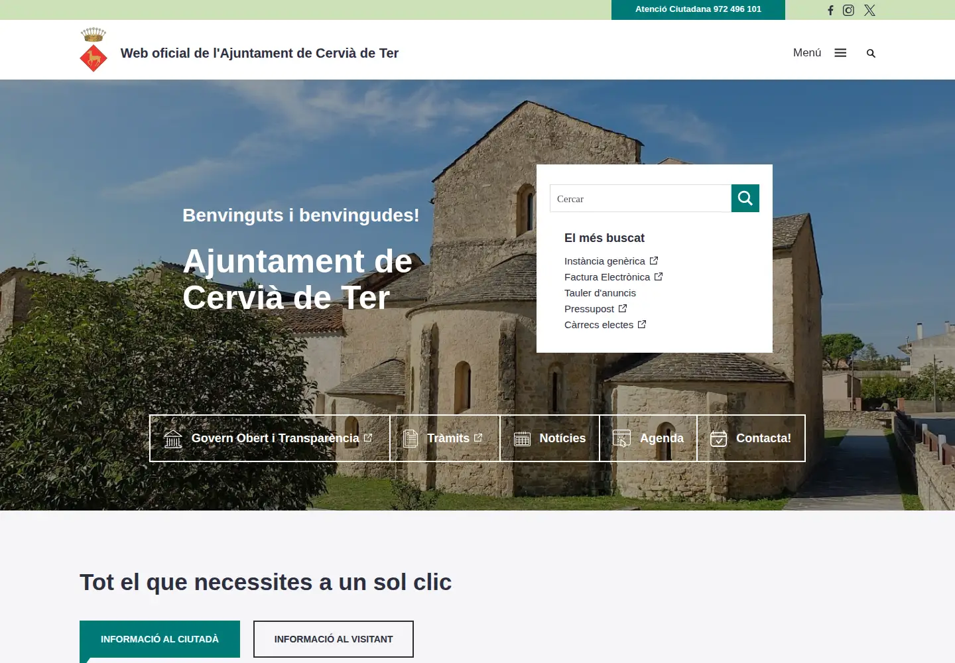This screenshot has height=663, width=955.
Task: Switch to Informació al visitant tab
Action: (334, 639)
